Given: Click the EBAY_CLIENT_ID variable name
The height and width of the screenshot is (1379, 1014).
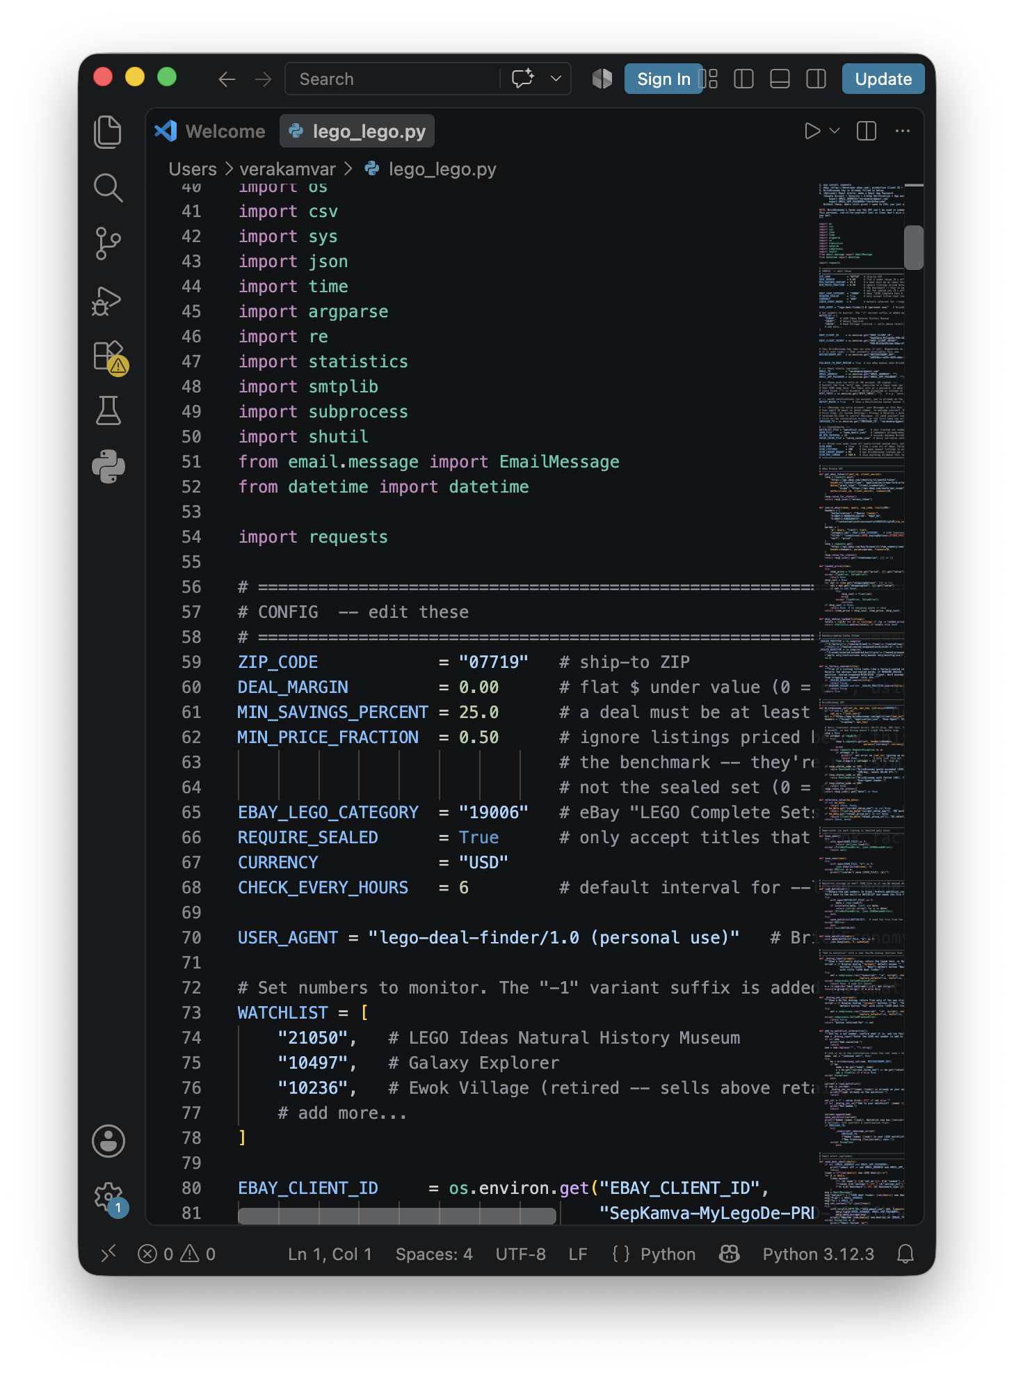Looking at the screenshot, I should (307, 1188).
